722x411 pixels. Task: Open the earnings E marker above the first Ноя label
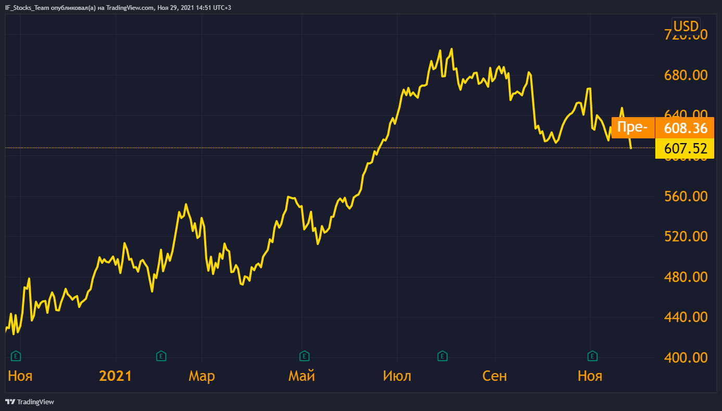(16, 356)
